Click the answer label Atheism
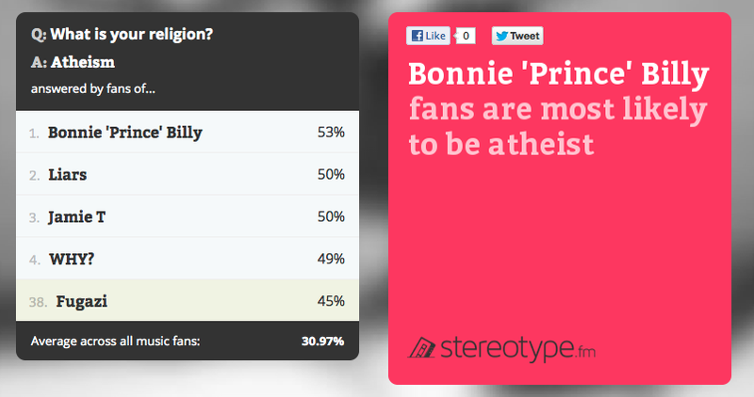The image size is (754, 397). pos(83,62)
